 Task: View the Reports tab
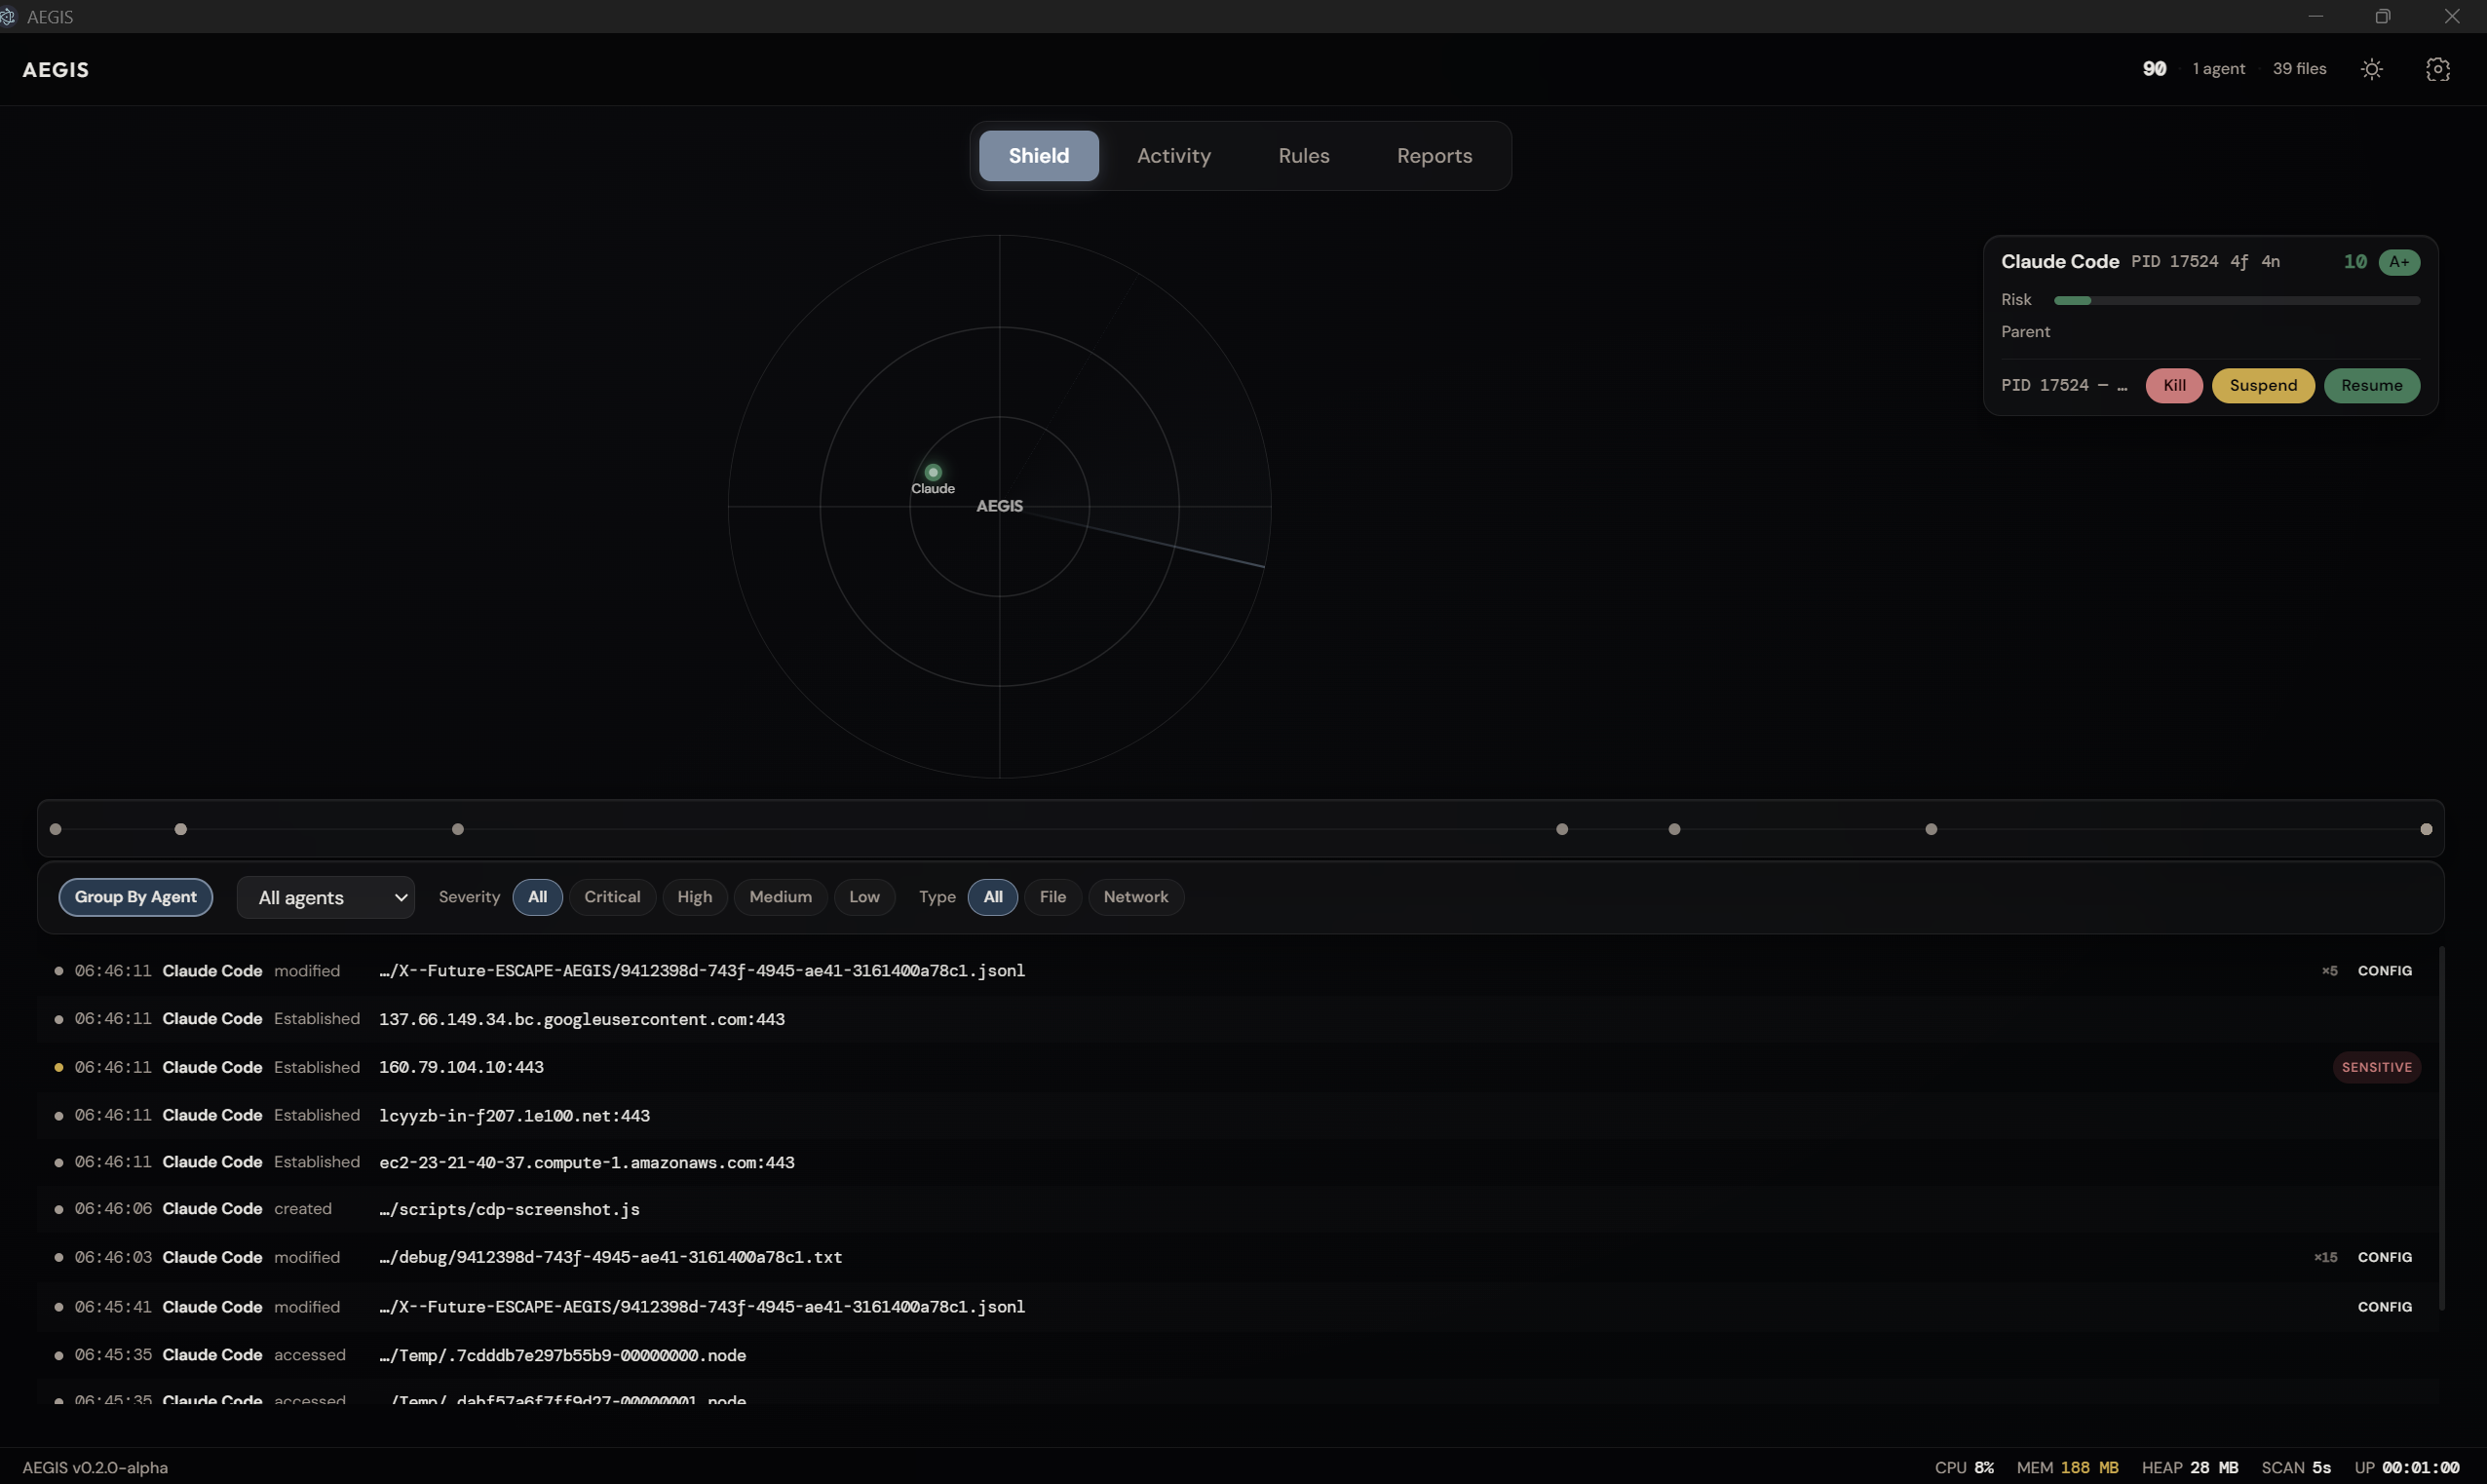[x=1434, y=156]
